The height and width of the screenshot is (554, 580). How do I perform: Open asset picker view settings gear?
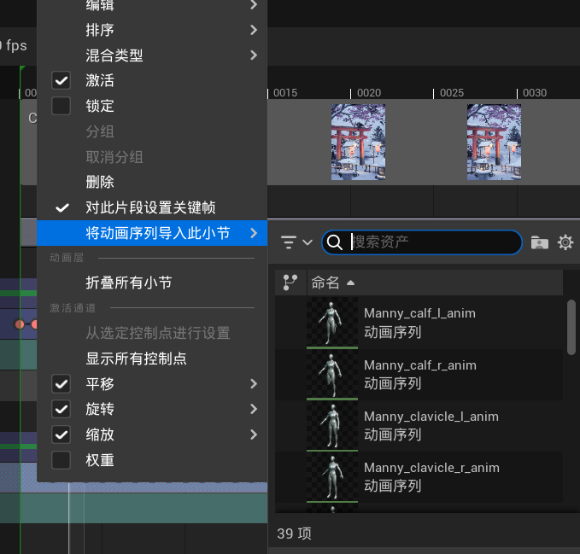coord(565,242)
